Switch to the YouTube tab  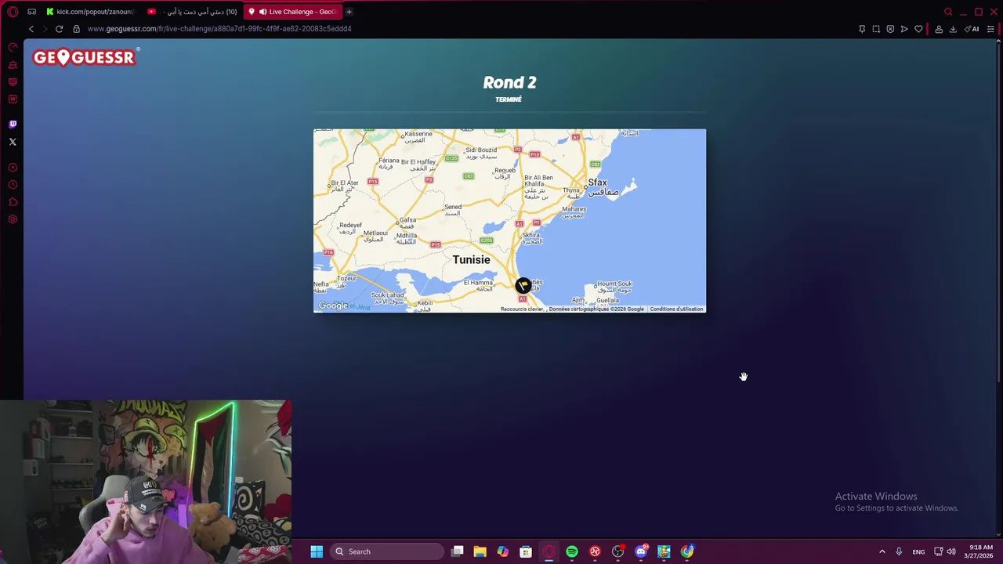pos(193,12)
